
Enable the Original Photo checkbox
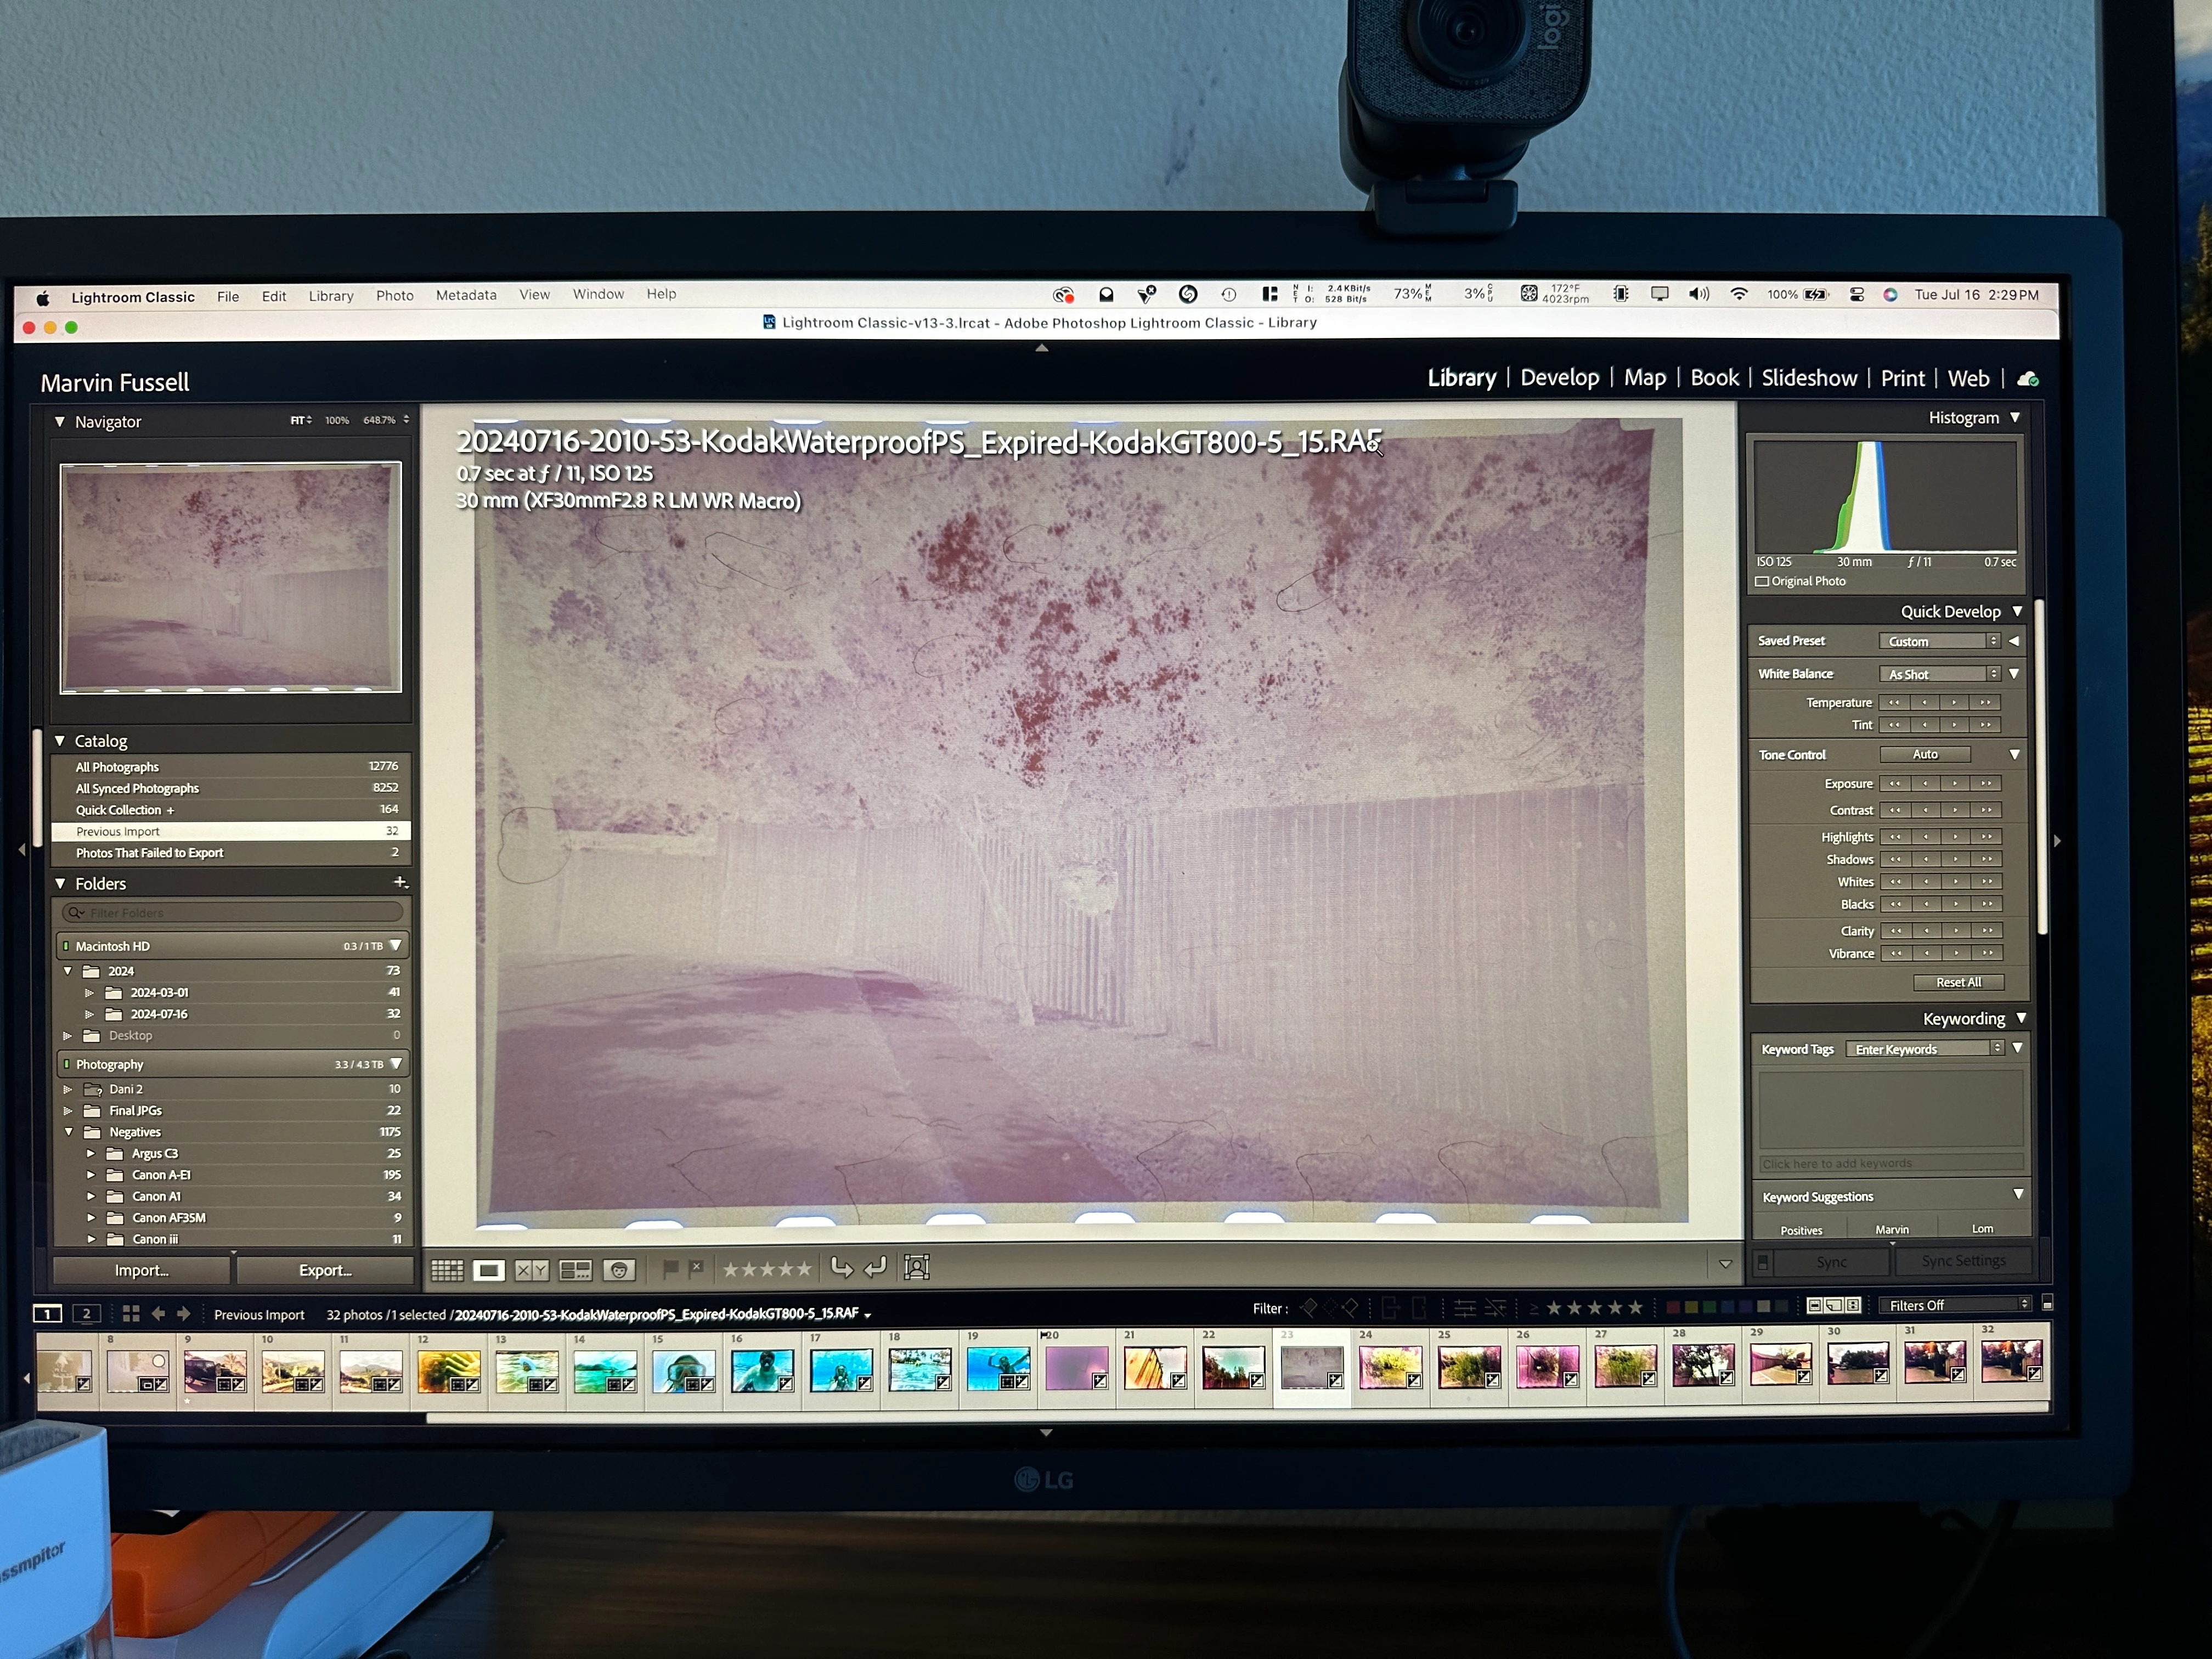point(1762,581)
